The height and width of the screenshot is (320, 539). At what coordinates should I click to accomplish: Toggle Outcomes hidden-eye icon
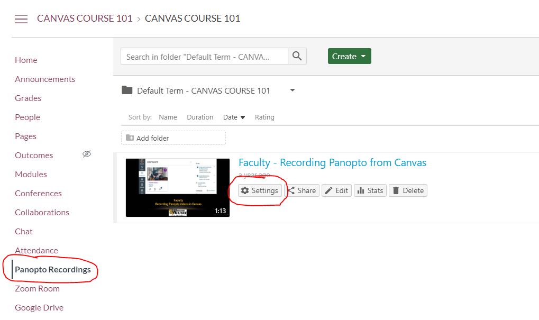click(x=87, y=154)
